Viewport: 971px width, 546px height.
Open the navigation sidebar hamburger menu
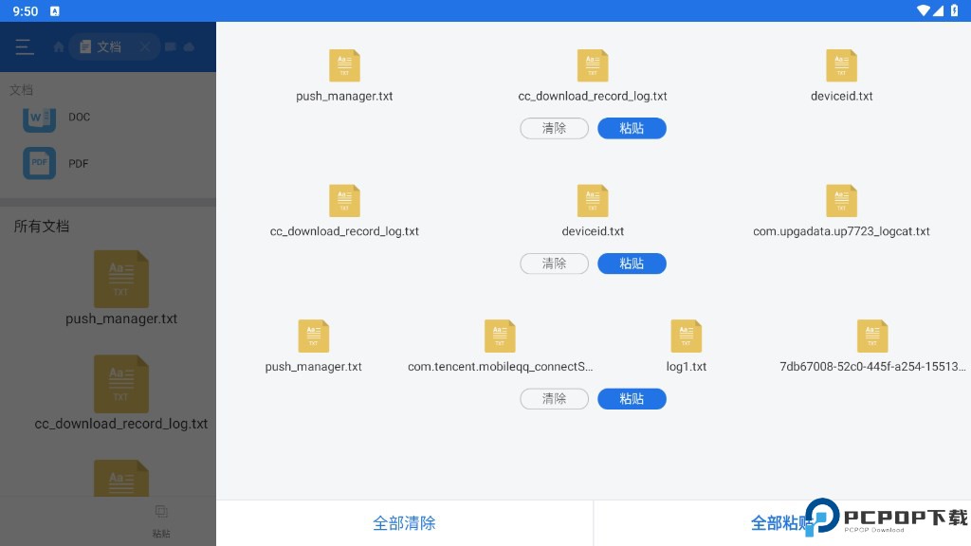point(24,46)
